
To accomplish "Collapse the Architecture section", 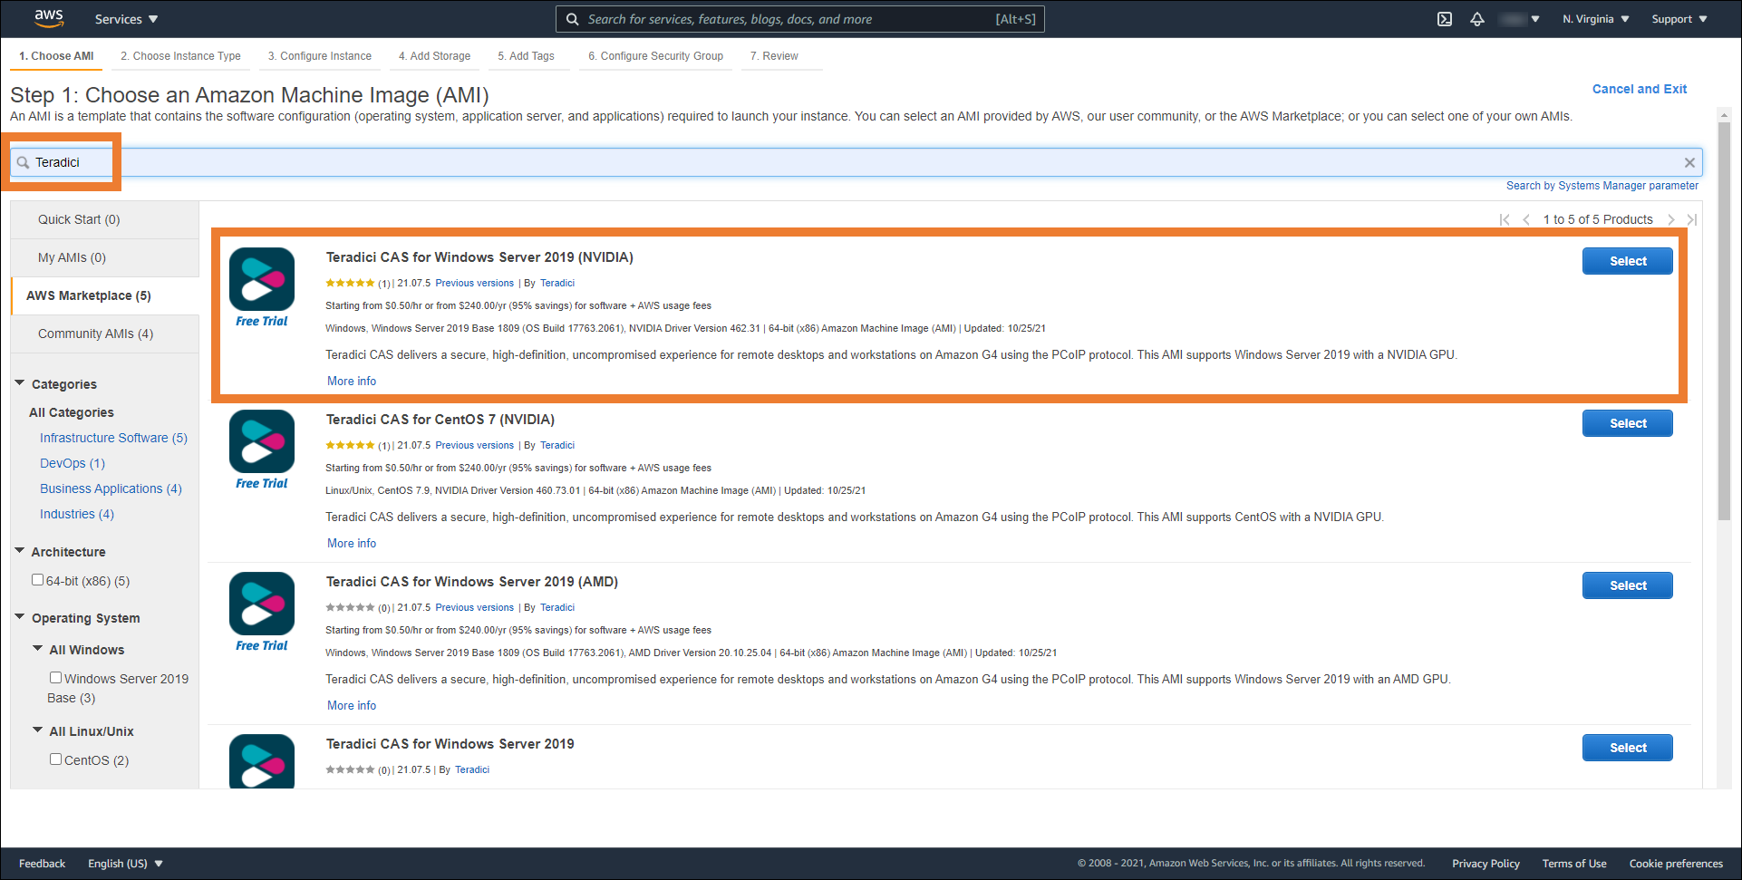I will pyautogui.click(x=20, y=551).
